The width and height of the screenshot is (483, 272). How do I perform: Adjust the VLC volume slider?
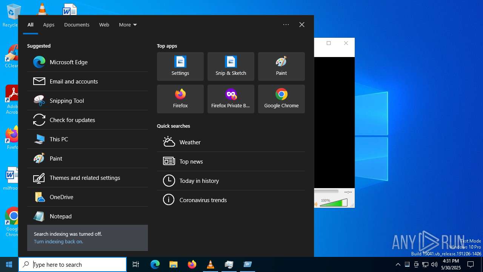334,203
